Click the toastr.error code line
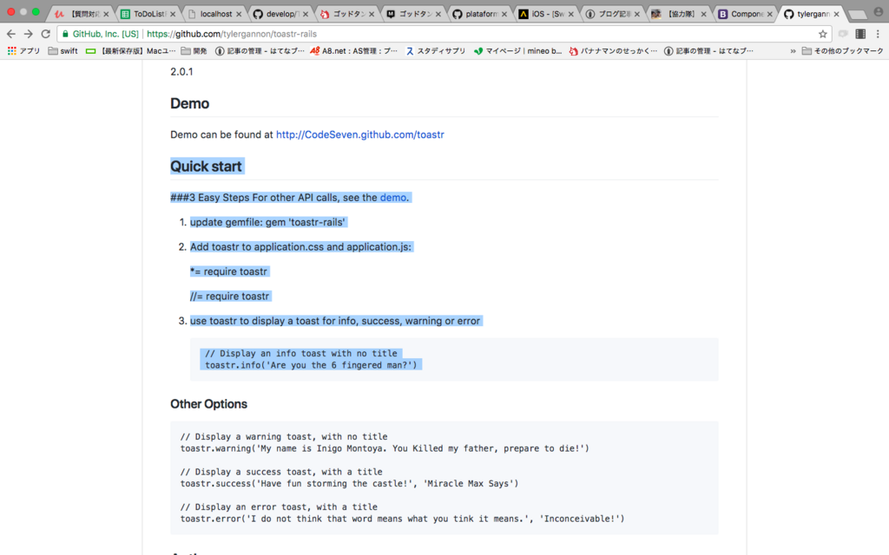Screen dimensions: 889x555 [x=403, y=519]
